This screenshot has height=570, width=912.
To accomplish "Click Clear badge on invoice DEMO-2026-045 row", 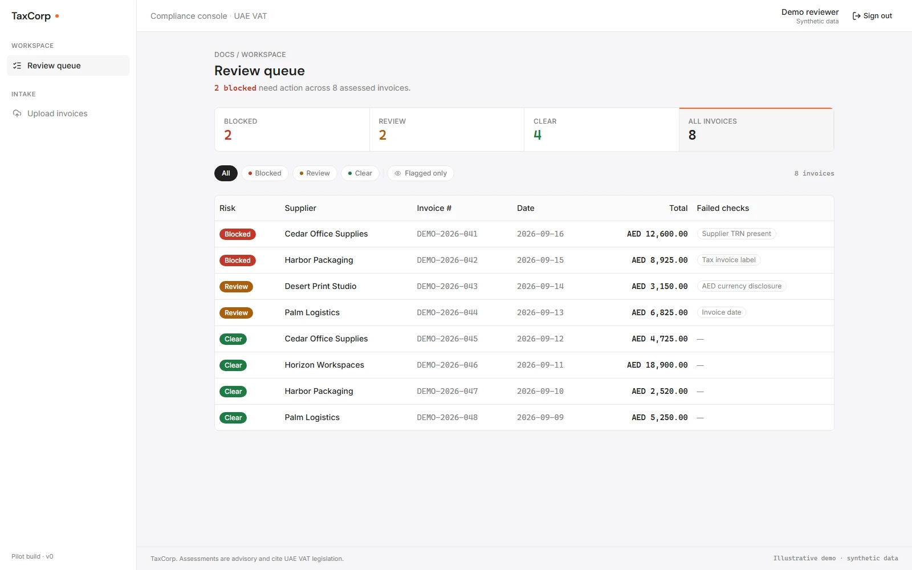I will 233,339.
